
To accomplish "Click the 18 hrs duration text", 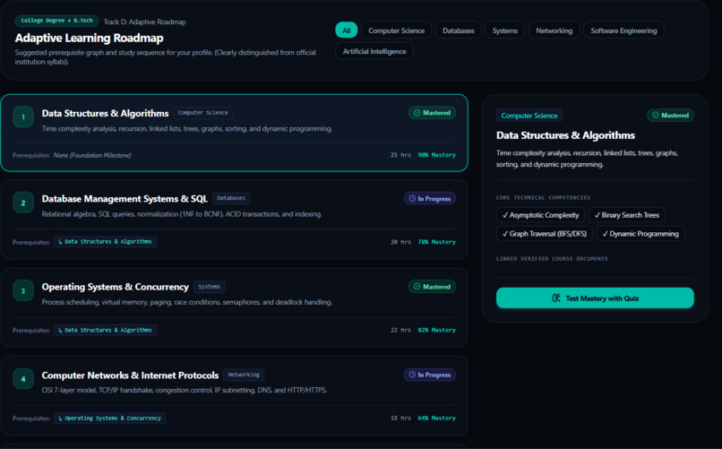I will tap(400, 419).
